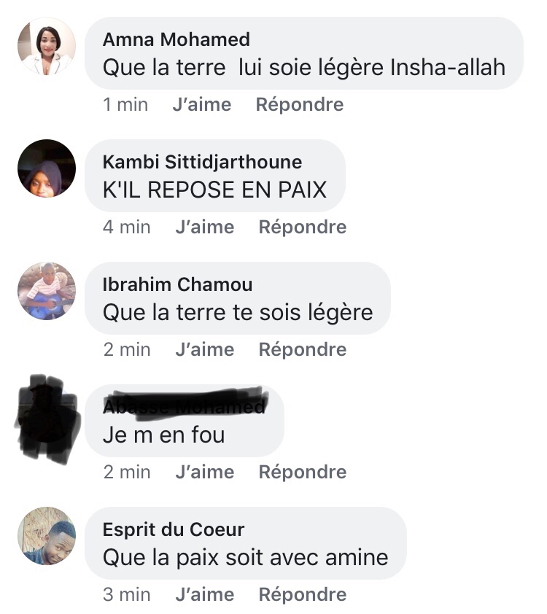Open Amna Mohamed's name link
Viewport: 547px width, 614px height.
click(176, 39)
